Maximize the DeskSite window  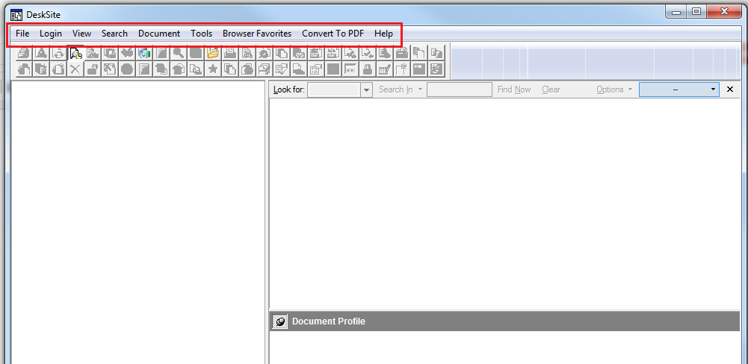pyautogui.click(x=697, y=11)
